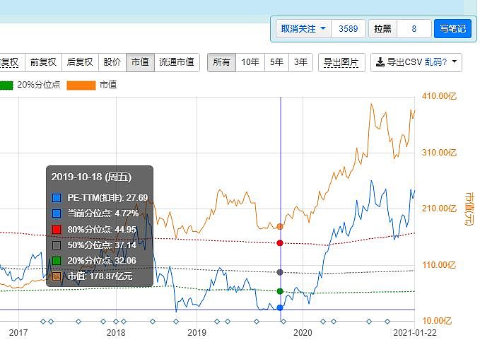Click the 拉黑 button
Viewport: 480px width, 352px height.
382,29
